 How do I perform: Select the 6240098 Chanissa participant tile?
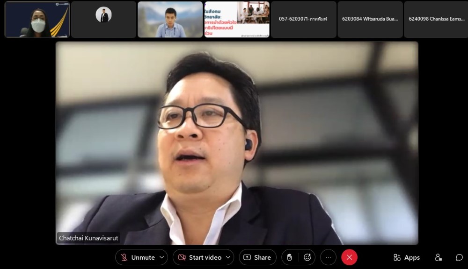pyautogui.click(x=436, y=19)
